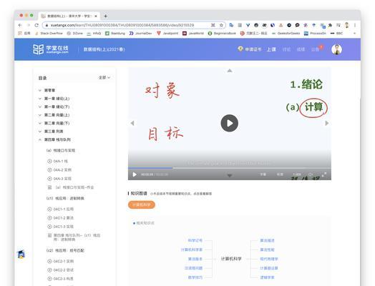Click the down triangle in the video control bar

pos(230,176)
